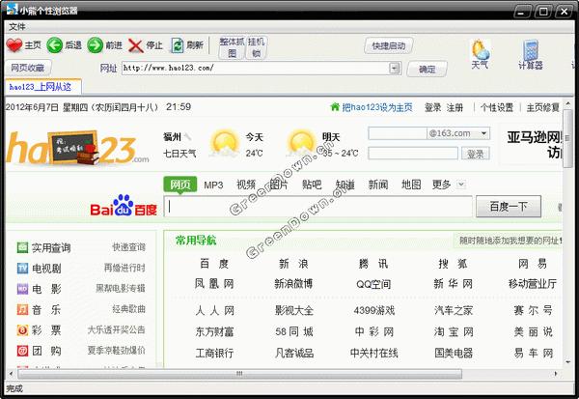Click the 实用查询 category icon
This screenshot has width=579, height=399.
click(x=22, y=247)
